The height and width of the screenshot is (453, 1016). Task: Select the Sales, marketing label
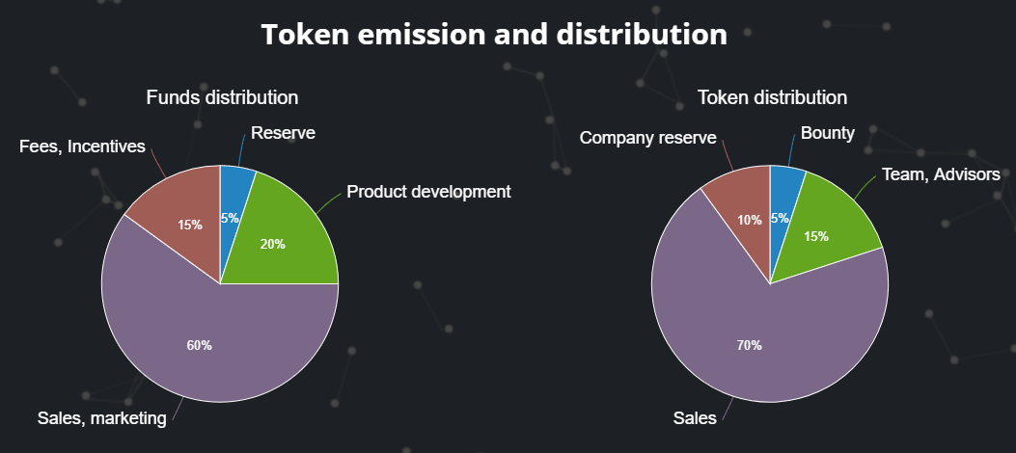pyautogui.click(x=101, y=417)
